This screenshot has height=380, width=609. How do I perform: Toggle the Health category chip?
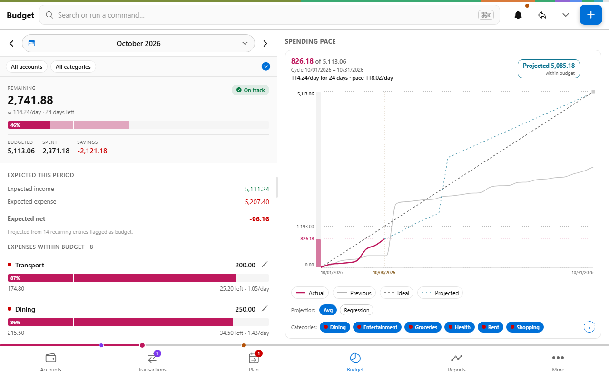point(460,327)
